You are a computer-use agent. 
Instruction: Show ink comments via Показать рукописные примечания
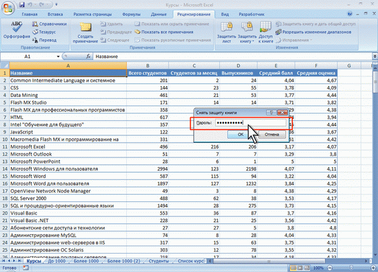173,40
